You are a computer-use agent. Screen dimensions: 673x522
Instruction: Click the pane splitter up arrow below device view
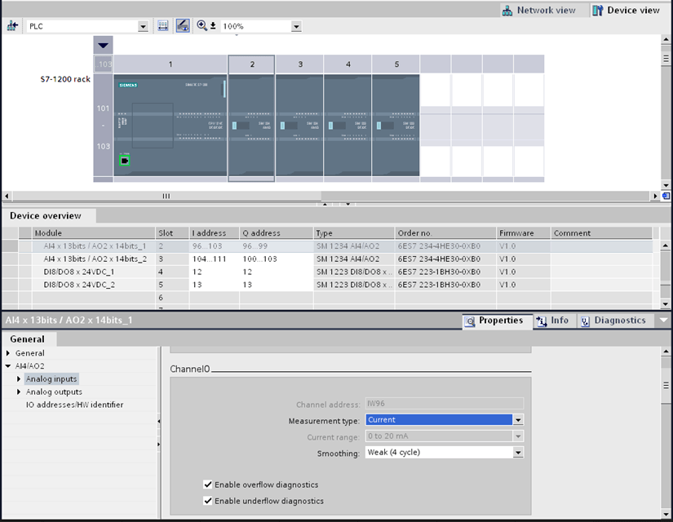[325, 205]
